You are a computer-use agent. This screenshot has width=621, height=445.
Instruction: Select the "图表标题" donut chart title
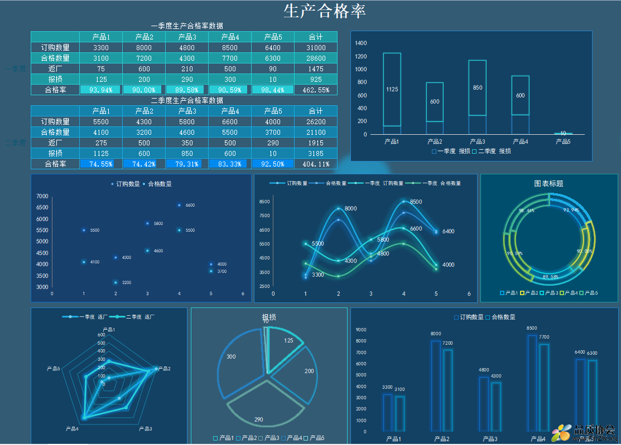point(549,183)
